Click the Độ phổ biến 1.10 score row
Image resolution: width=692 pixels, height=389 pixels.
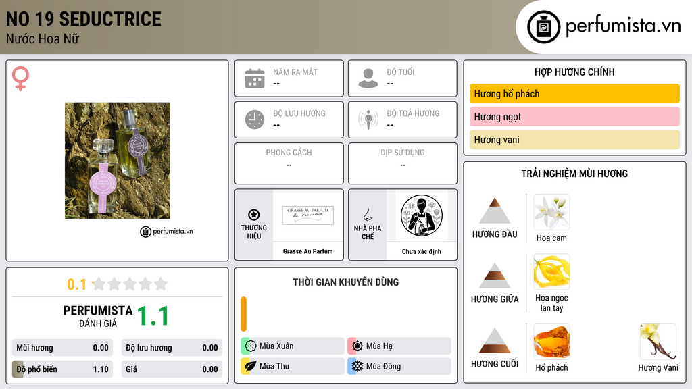62,369
